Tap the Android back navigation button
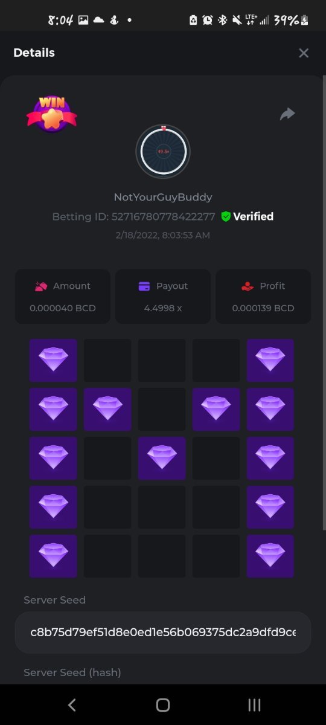326x725 pixels. coord(72,704)
